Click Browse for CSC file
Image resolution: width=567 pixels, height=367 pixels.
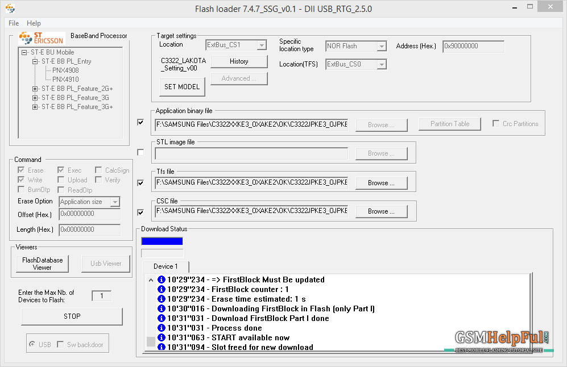[x=381, y=211]
